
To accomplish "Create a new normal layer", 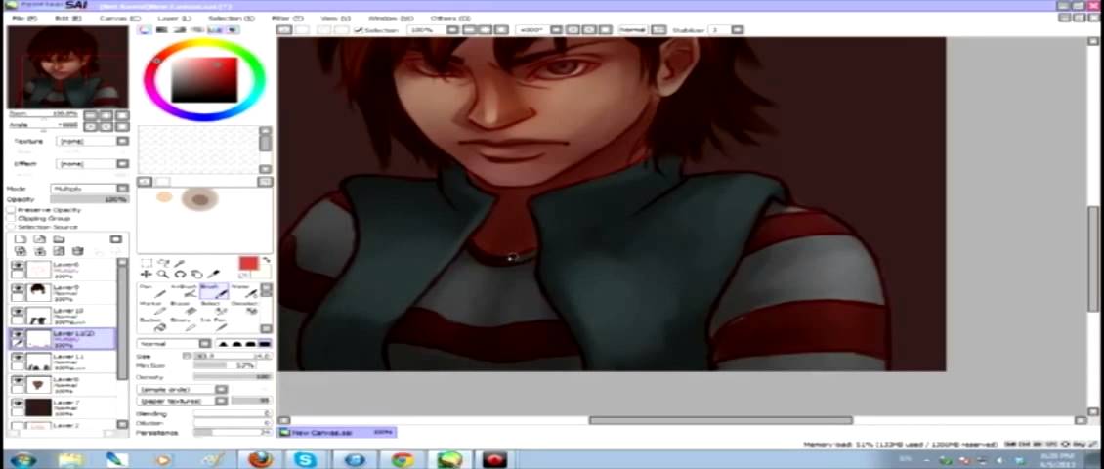I will tap(20, 239).
